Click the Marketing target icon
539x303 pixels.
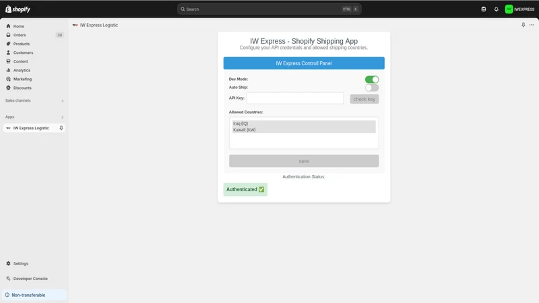[8, 79]
